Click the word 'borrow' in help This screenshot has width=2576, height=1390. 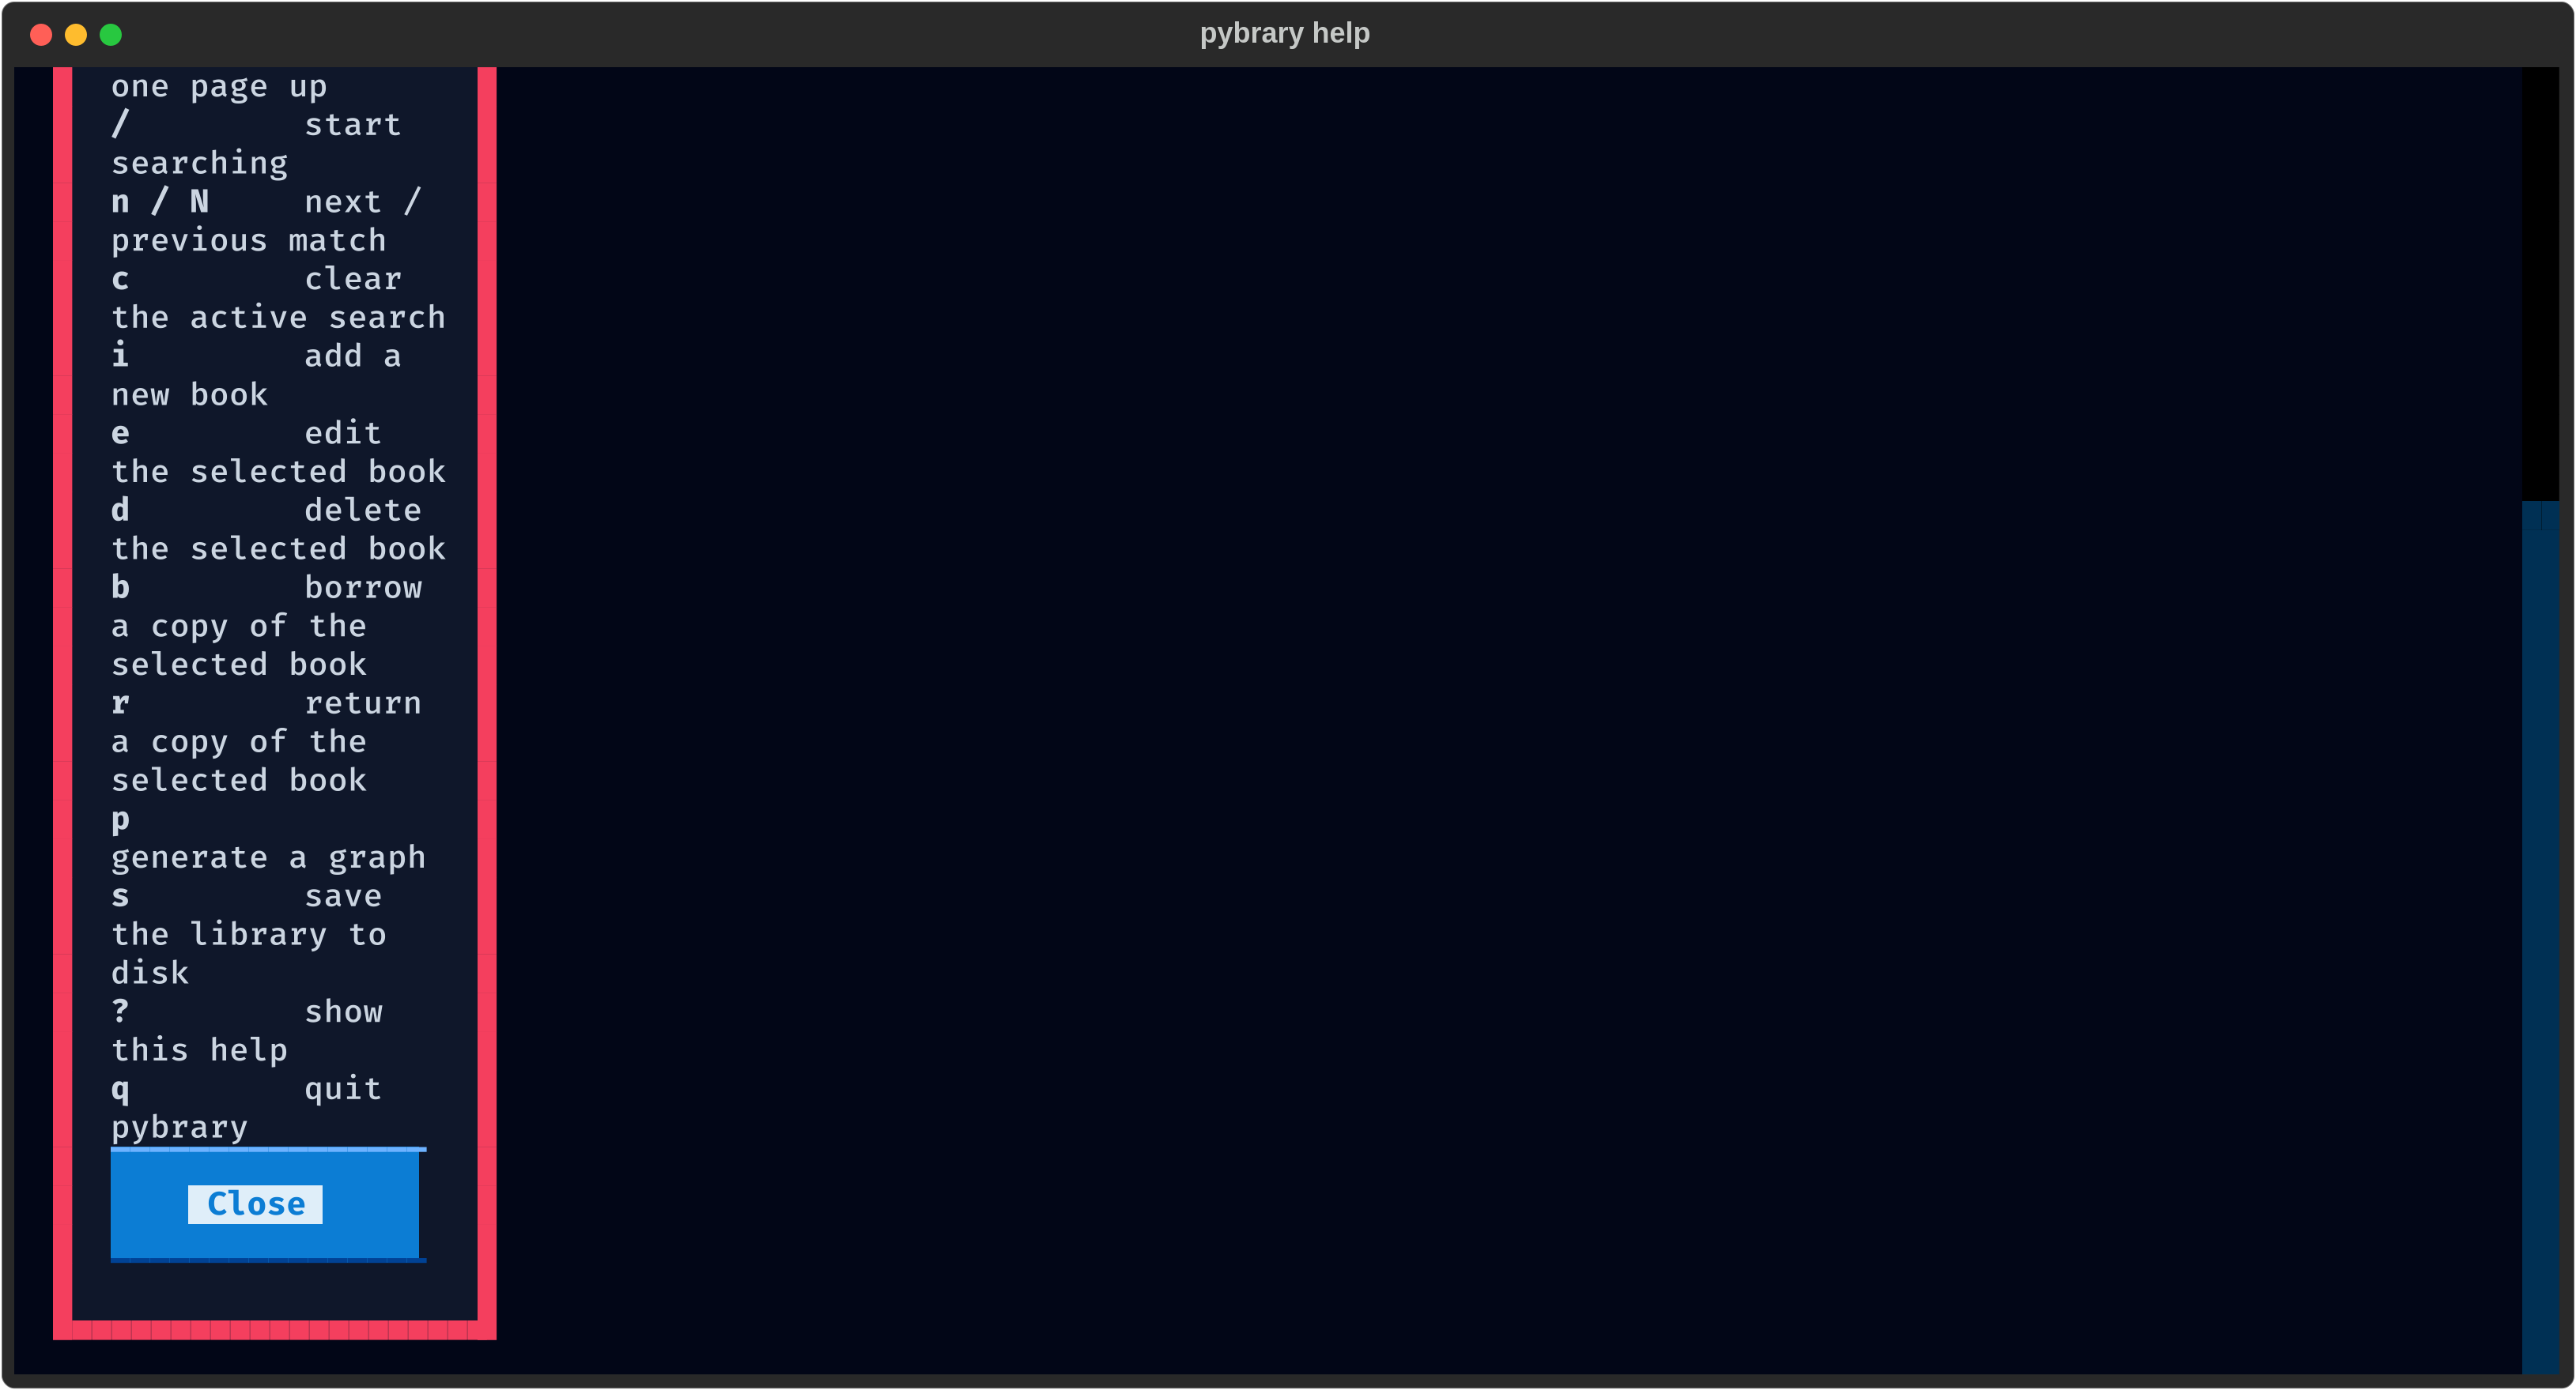tap(363, 588)
